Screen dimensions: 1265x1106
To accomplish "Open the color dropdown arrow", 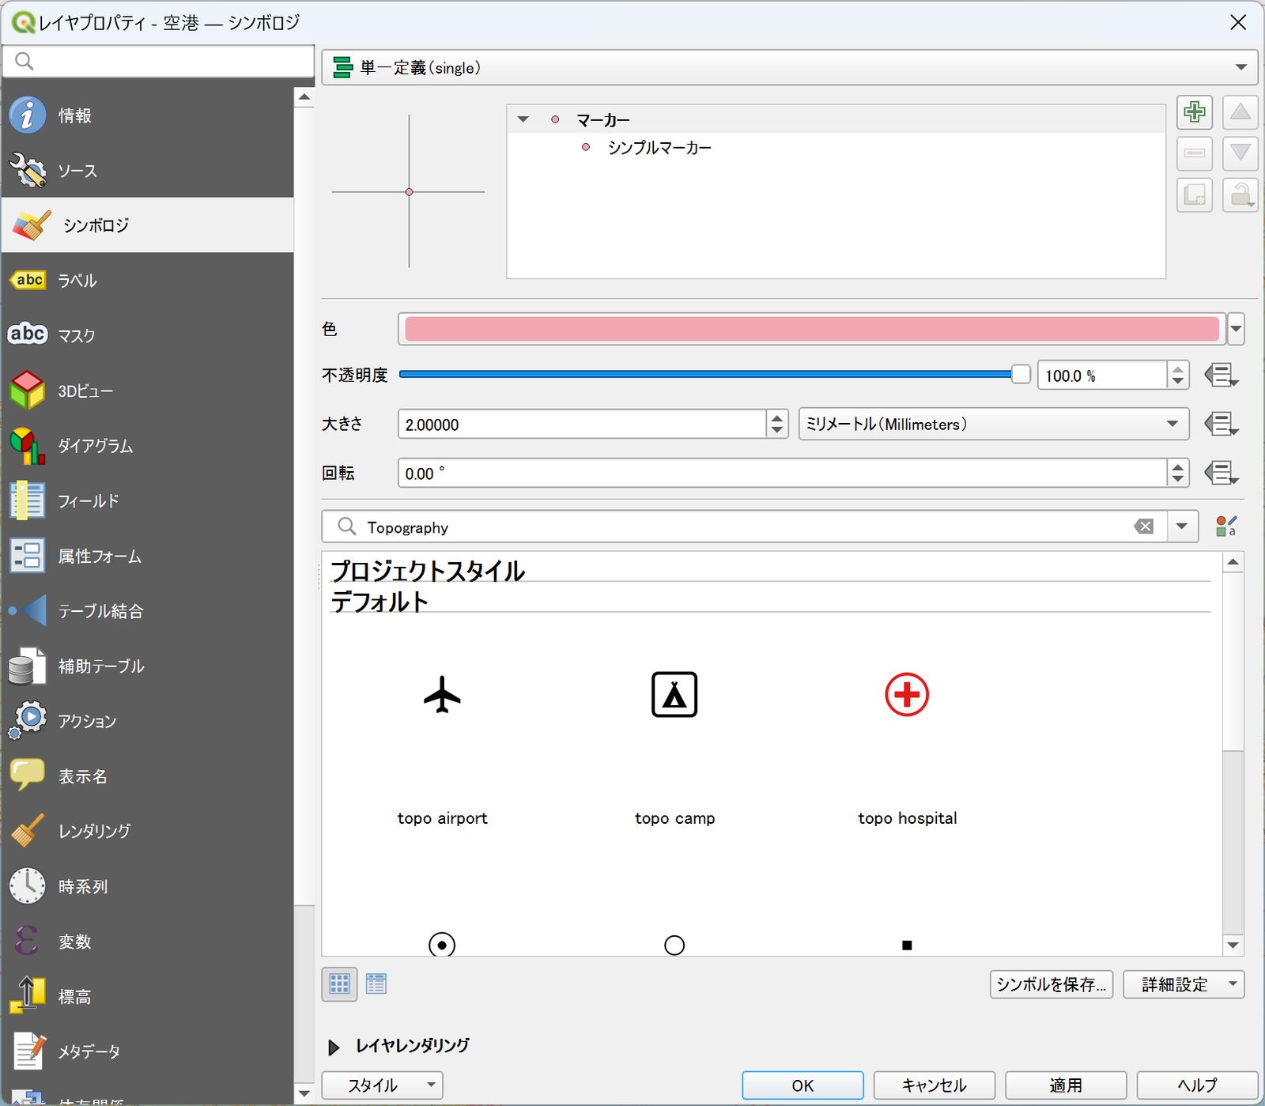I will pos(1236,329).
